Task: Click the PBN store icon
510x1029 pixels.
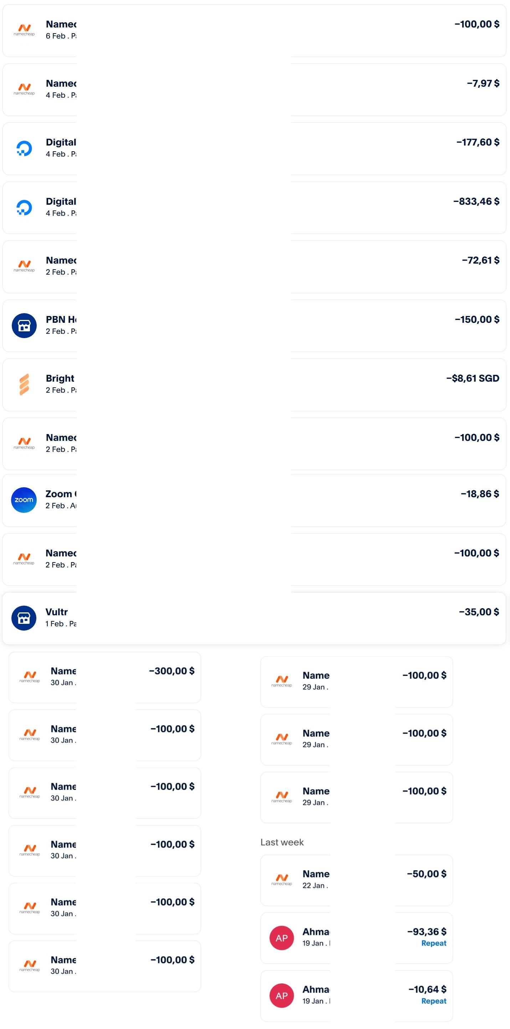Action: click(x=24, y=326)
